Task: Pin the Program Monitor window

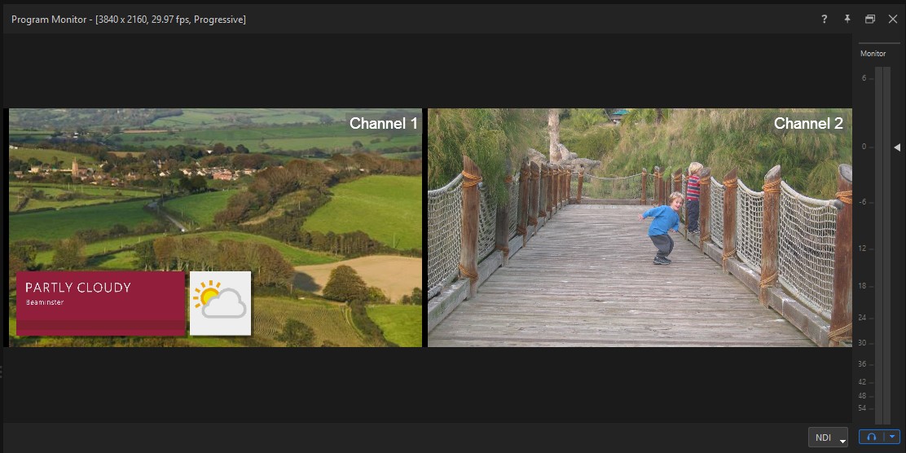Action: (847, 19)
